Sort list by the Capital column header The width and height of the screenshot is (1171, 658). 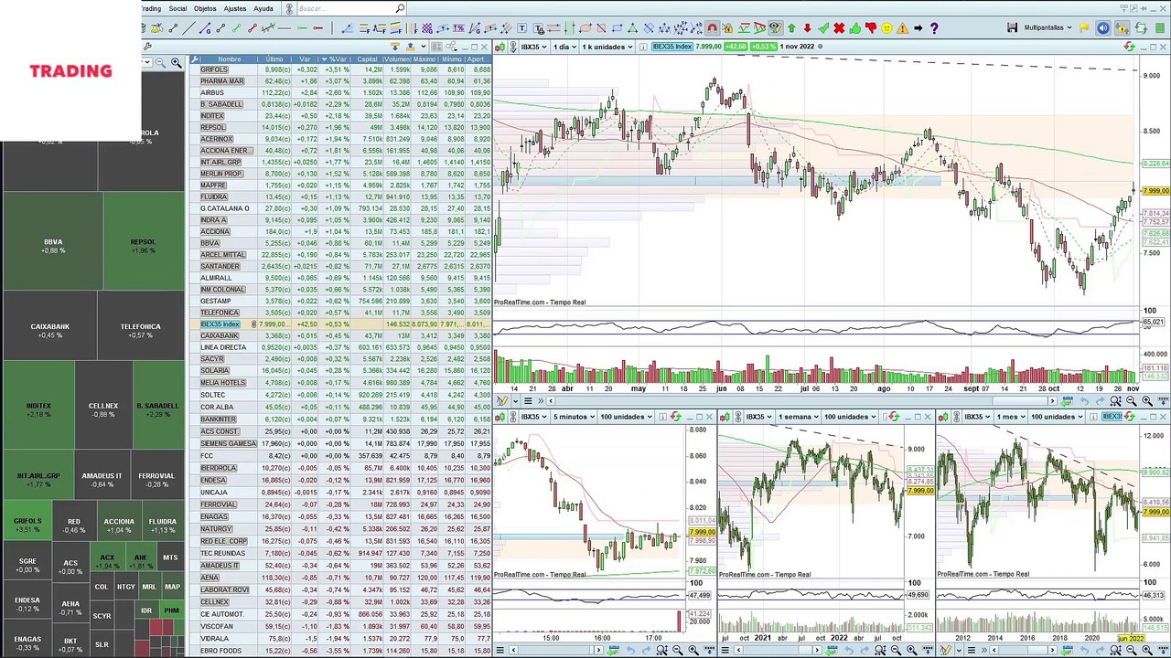(368, 59)
